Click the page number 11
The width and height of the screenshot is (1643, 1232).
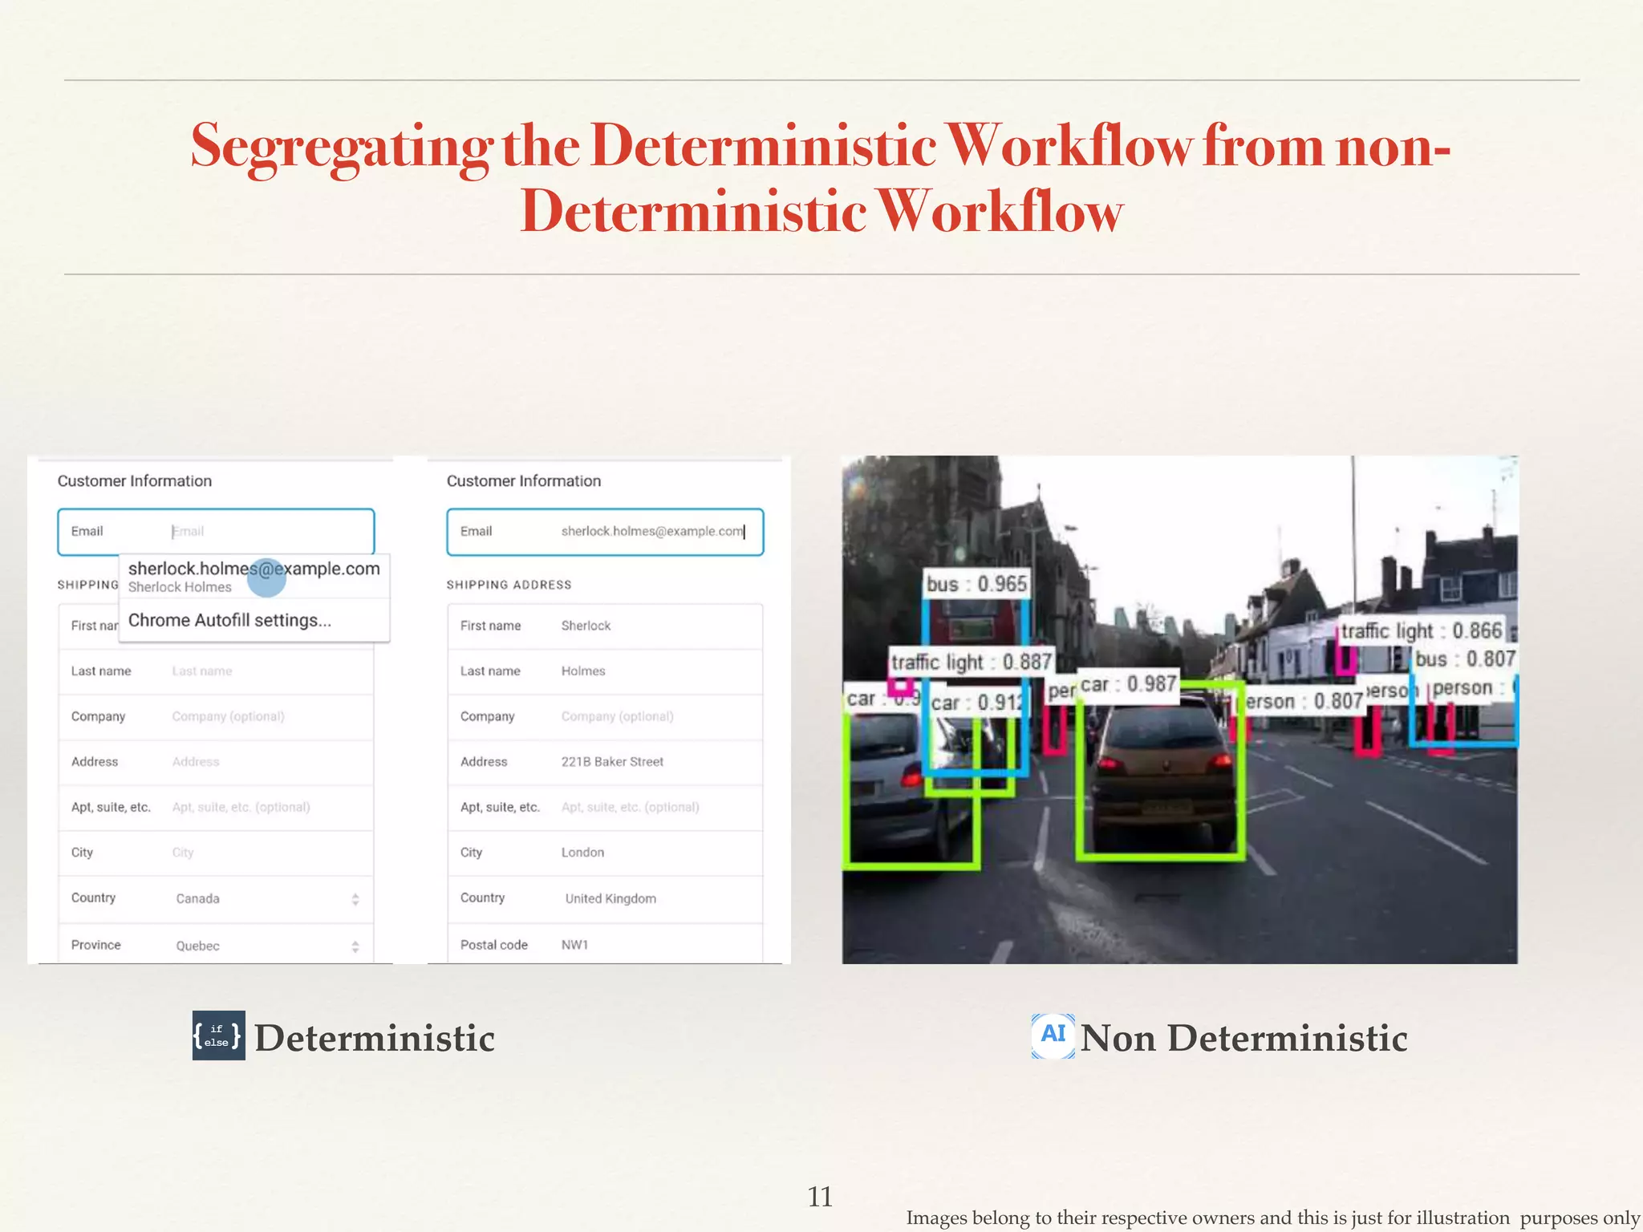820,1196
